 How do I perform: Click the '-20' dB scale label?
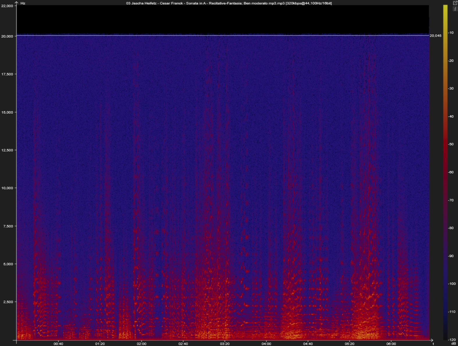point(451,61)
